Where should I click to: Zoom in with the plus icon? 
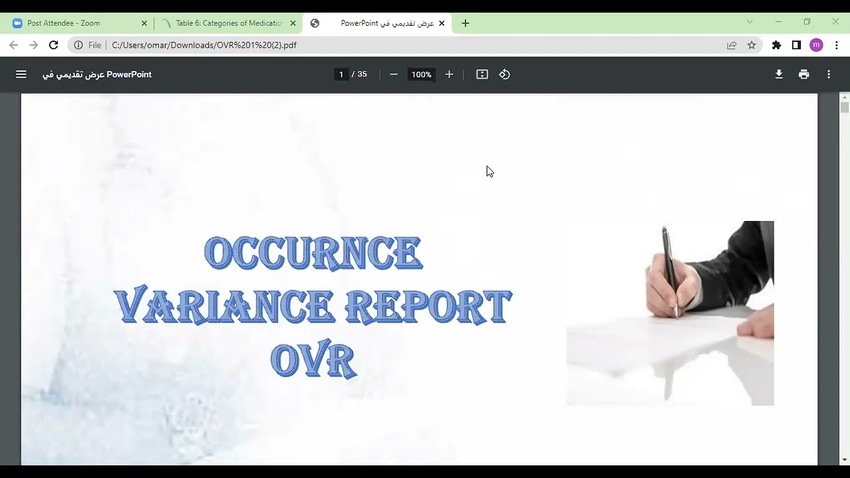click(x=449, y=74)
